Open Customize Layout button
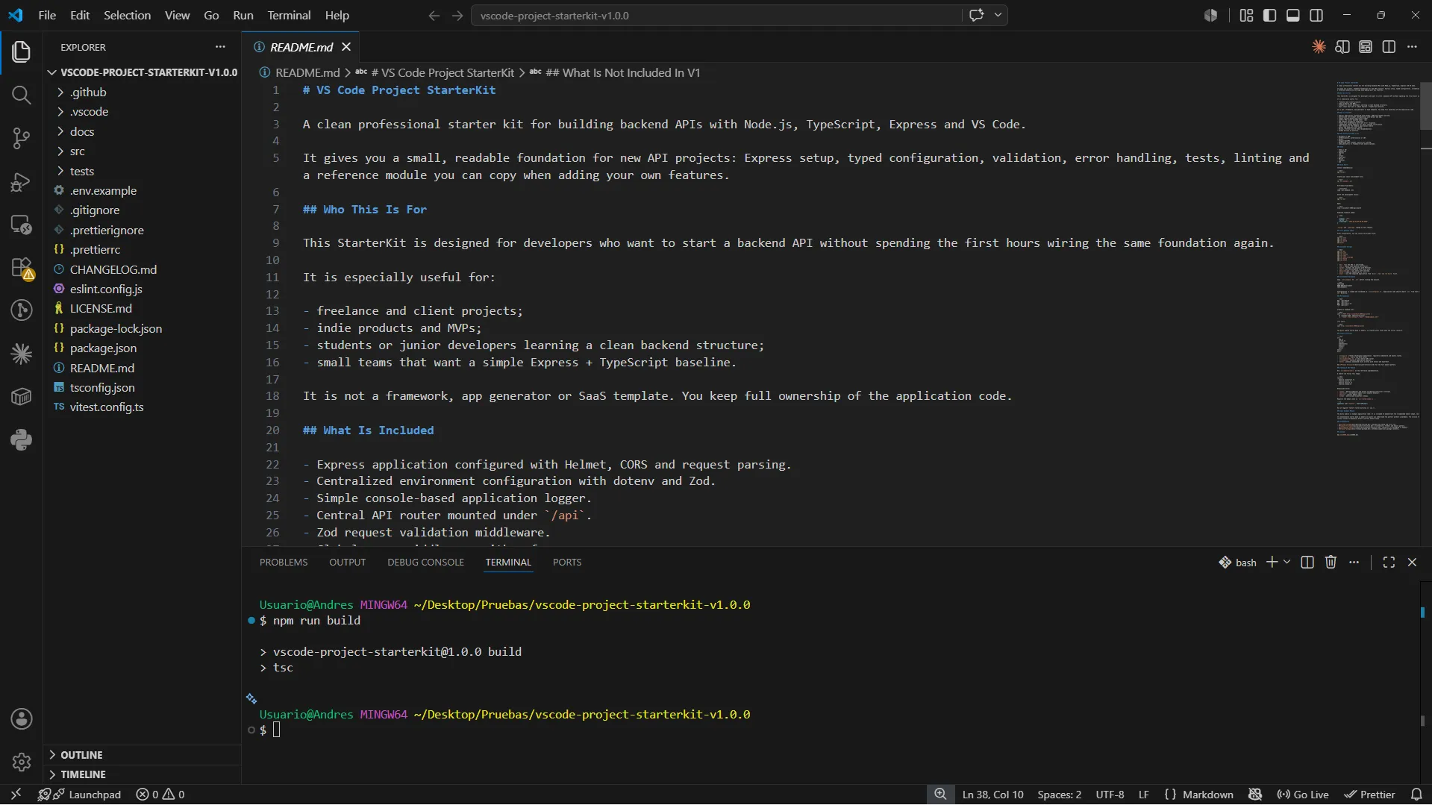 pos(1246,15)
